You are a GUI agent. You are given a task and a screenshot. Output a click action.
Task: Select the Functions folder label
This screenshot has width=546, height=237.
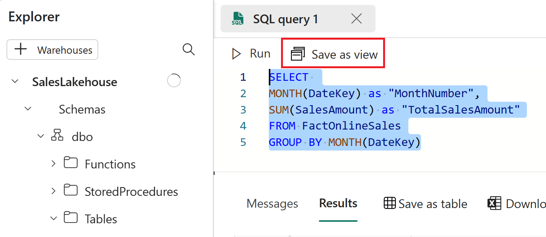(x=110, y=164)
